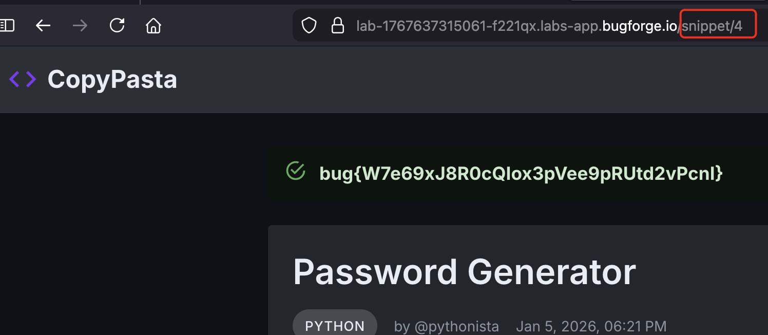The height and width of the screenshot is (335, 768).
Task: Click the lab subdomain text in the address bar
Action: pos(477,26)
